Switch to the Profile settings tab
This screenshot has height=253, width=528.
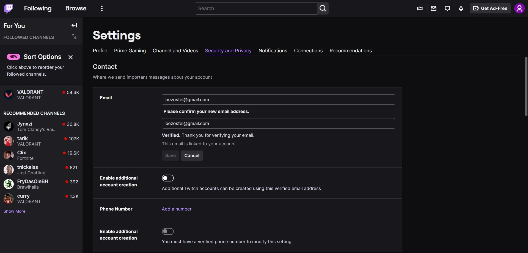[100, 51]
